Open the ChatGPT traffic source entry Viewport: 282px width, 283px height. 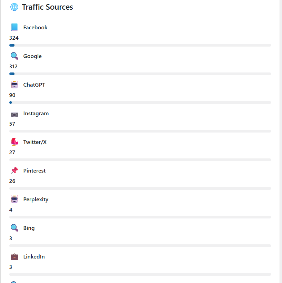click(x=34, y=85)
